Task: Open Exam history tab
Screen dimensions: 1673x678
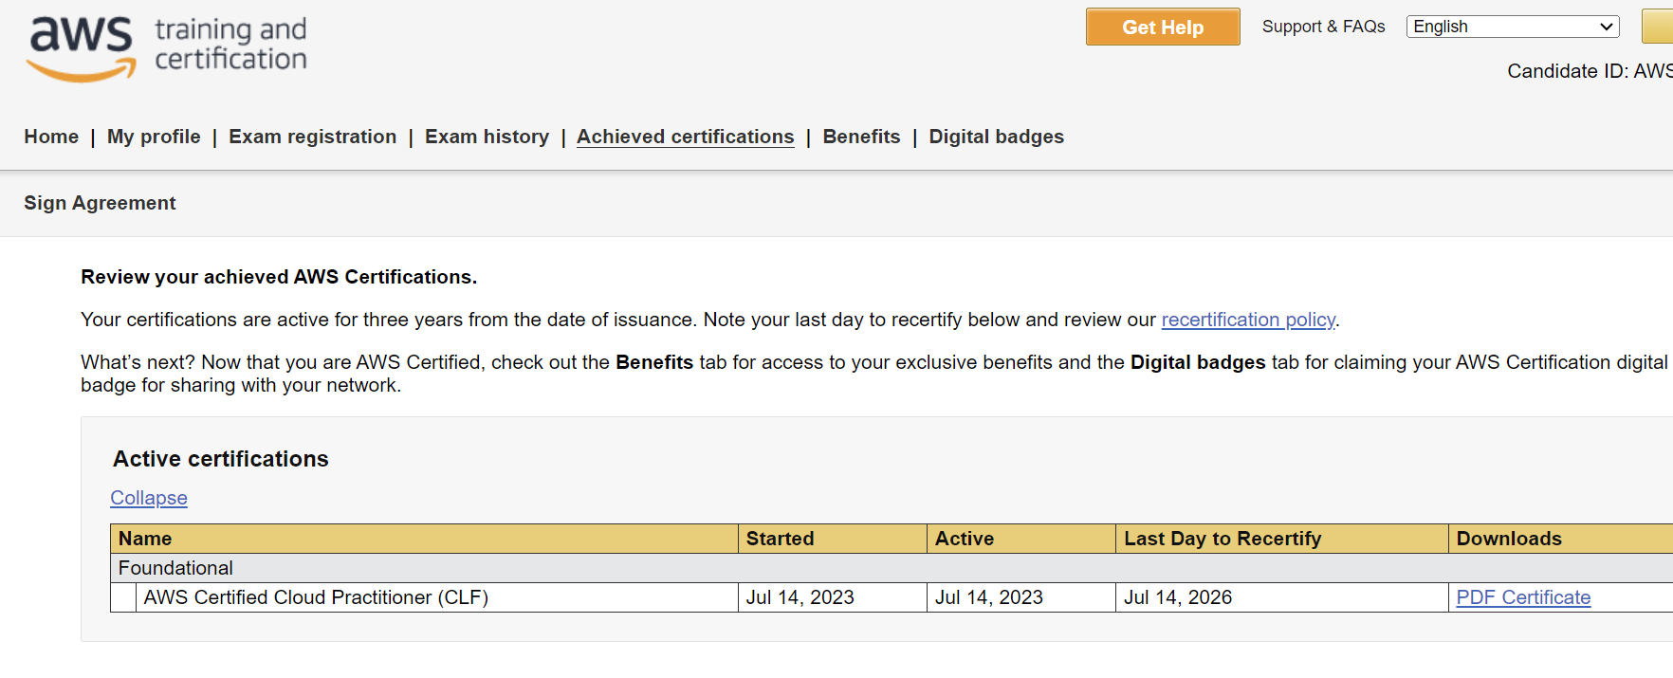Action: click(x=487, y=137)
